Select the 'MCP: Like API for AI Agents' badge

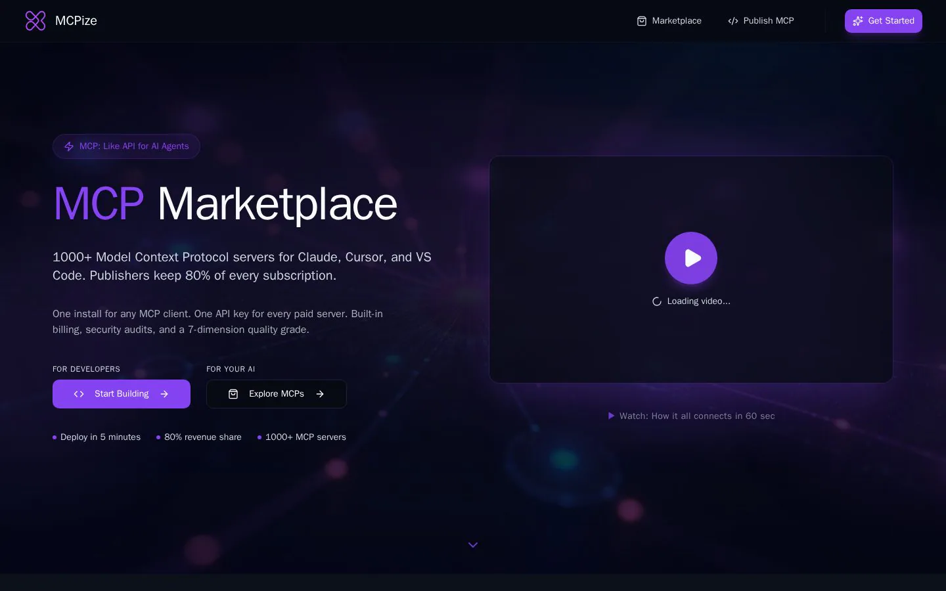click(x=126, y=146)
